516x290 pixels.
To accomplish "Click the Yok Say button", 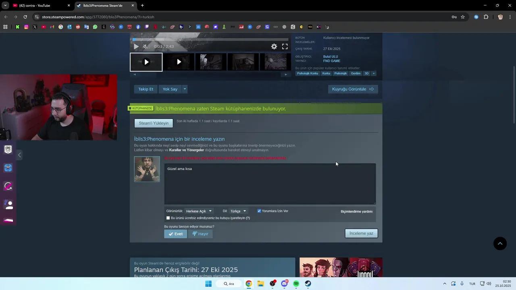I will coord(170,89).
